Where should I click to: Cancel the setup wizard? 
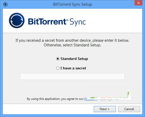(129, 109)
